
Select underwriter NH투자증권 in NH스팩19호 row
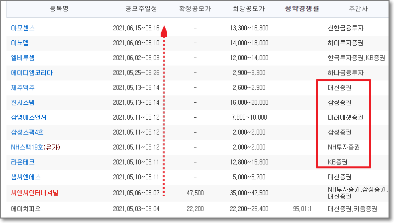pyautogui.click(x=344, y=147)
